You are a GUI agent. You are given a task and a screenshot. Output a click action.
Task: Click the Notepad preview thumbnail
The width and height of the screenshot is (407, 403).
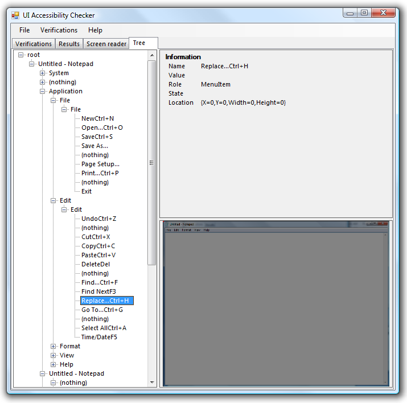276,303
